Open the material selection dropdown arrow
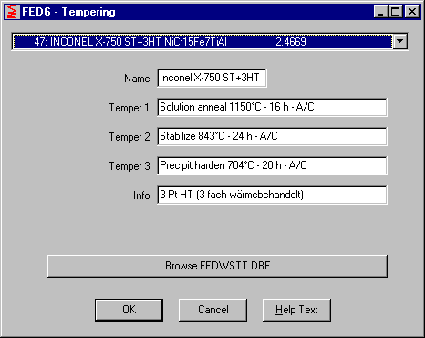This screenshot has height=338, width=425. point(400,41)
